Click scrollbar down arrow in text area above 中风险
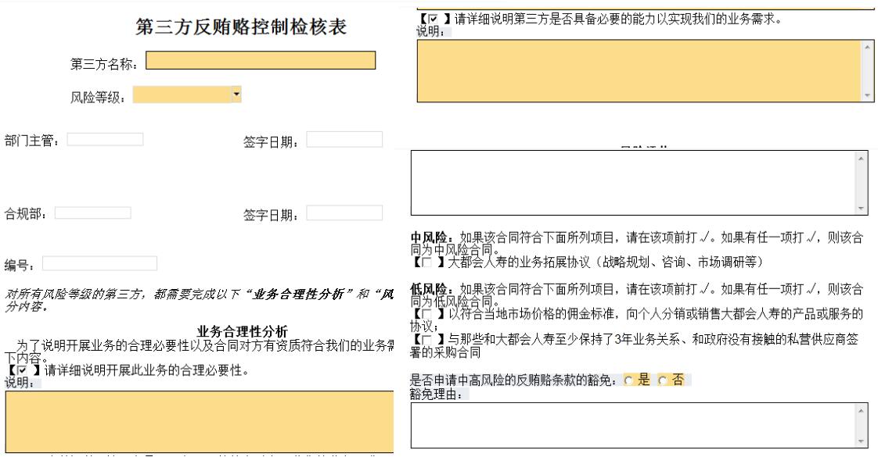Viewport: 878px width, 457px height. [862, 209]
